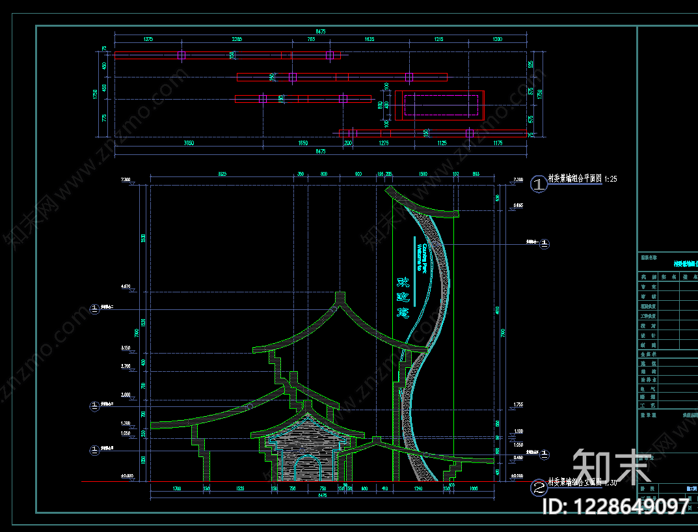698x532 pixels.
Task: Select the 3050 dimension below the plan
Action: (x=189, y=143)
